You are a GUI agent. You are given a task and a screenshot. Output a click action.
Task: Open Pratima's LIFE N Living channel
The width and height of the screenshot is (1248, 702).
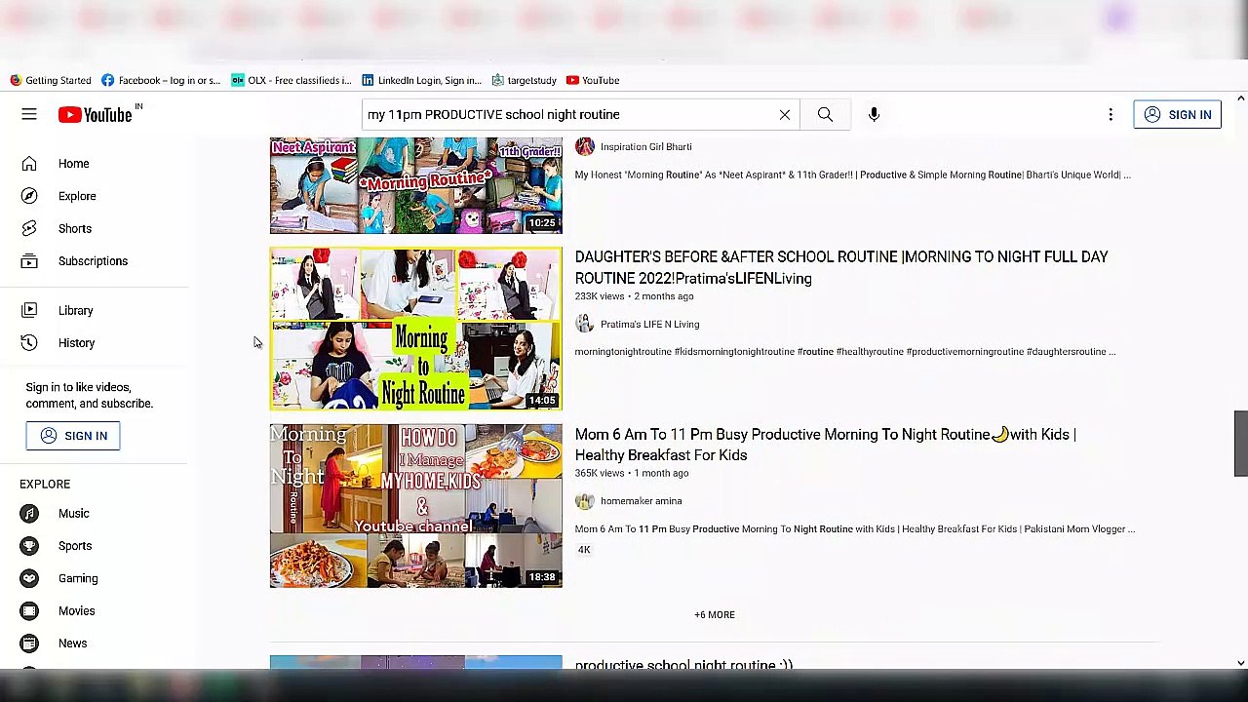click(649, 324)
